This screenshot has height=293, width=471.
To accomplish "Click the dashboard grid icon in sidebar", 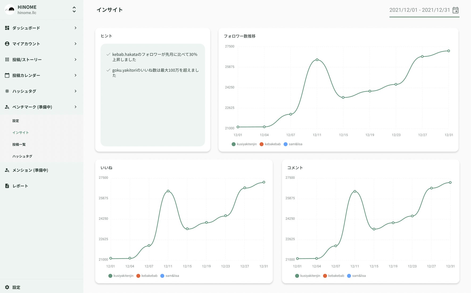I will 7,28.
